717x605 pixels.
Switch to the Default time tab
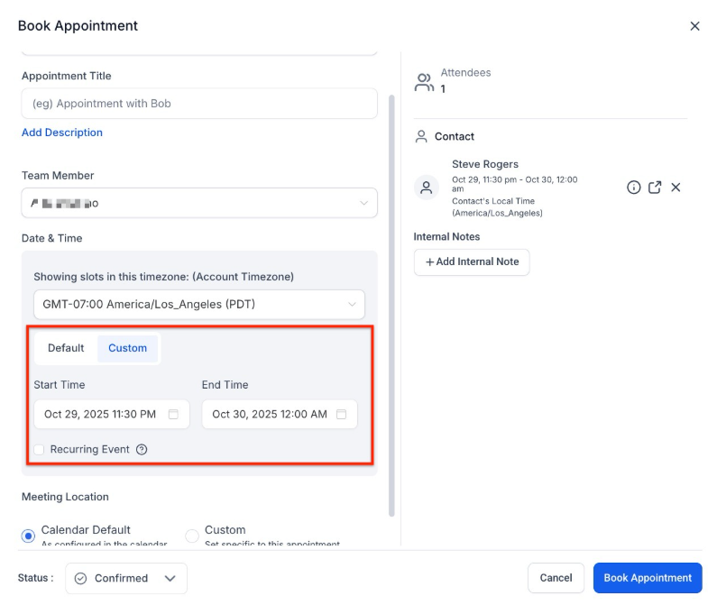pos(66,348)
